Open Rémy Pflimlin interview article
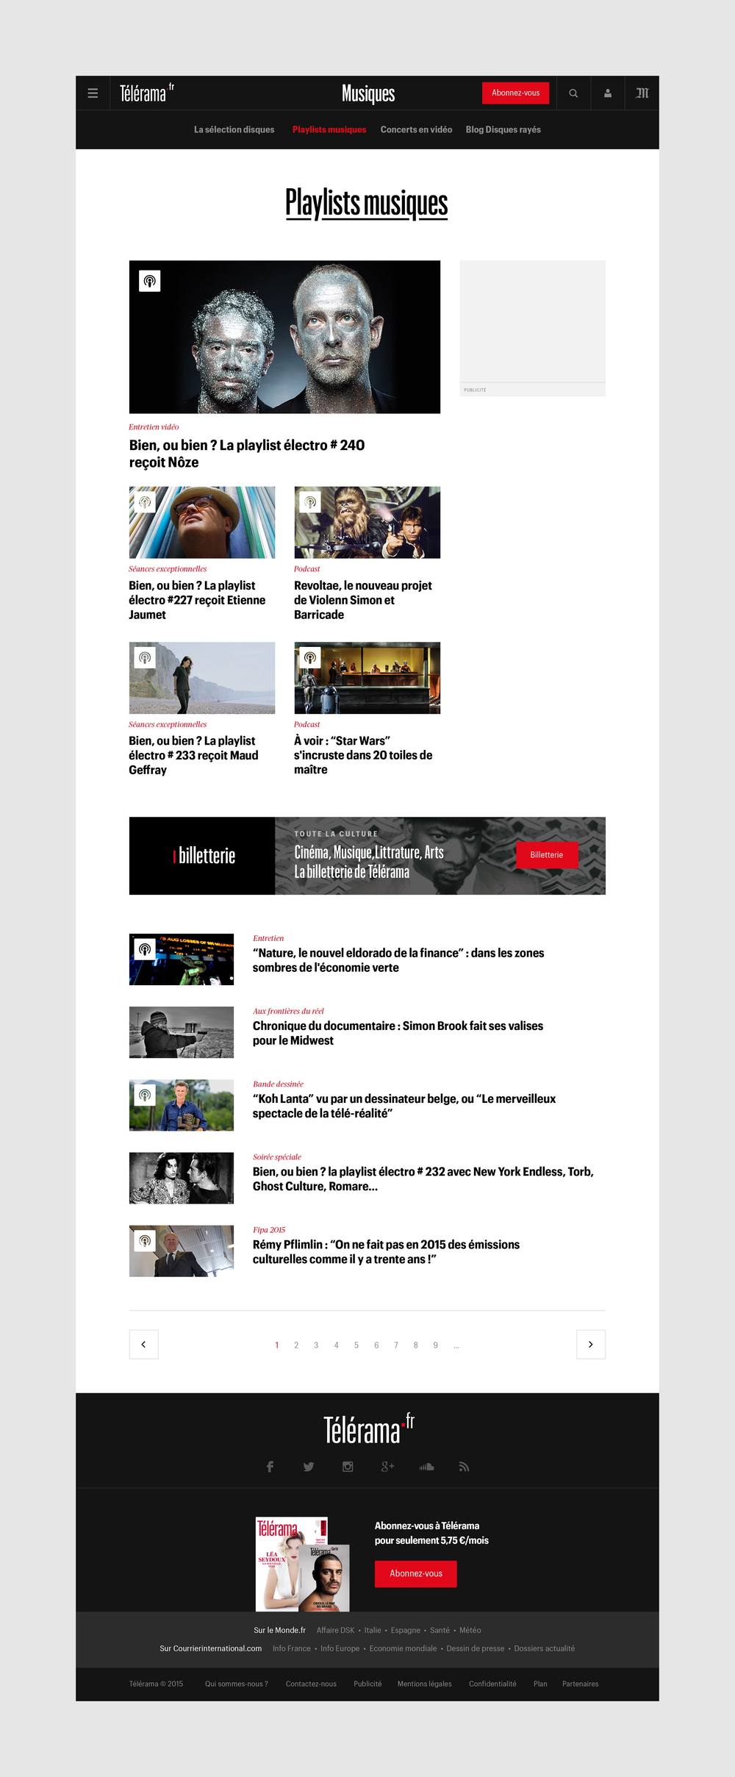Image resolution: width=735 pixels, height=1777 pixels. click(386, 1251)
